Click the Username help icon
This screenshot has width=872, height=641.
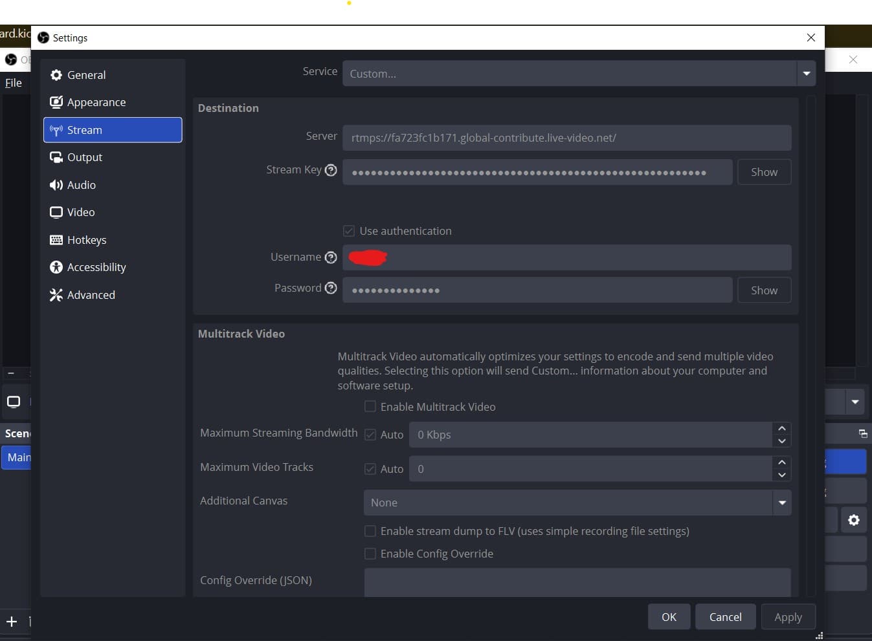point(331,257)
